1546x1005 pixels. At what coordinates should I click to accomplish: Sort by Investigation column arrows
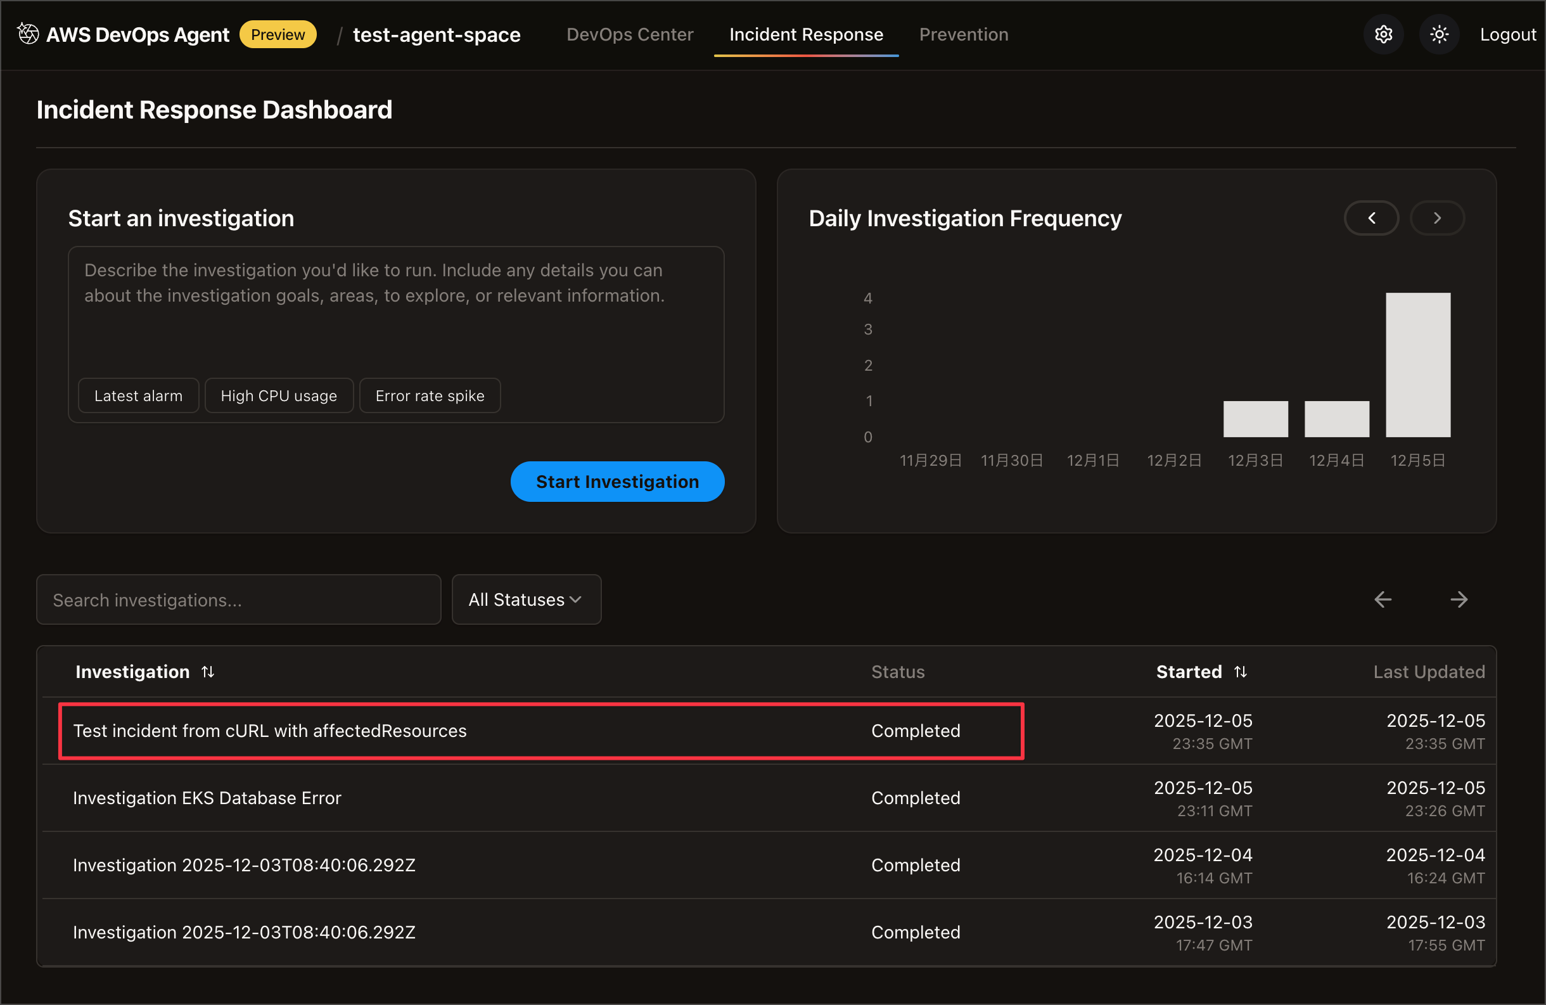208,672
